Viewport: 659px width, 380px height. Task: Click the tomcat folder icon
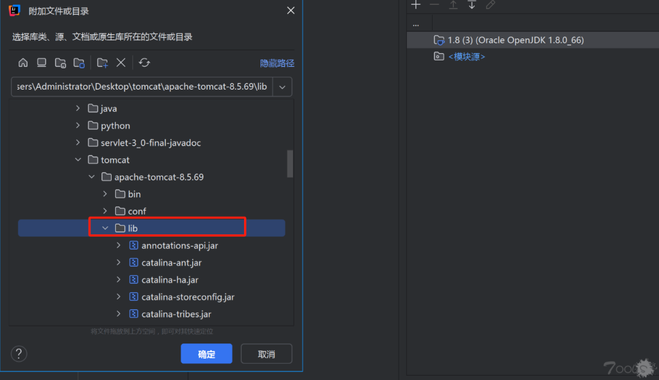[x=93, y=160]
